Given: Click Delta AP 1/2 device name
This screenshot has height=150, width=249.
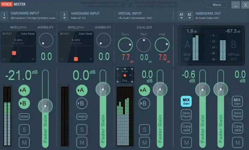Looking at the screenshot, I should click(78, 18).
